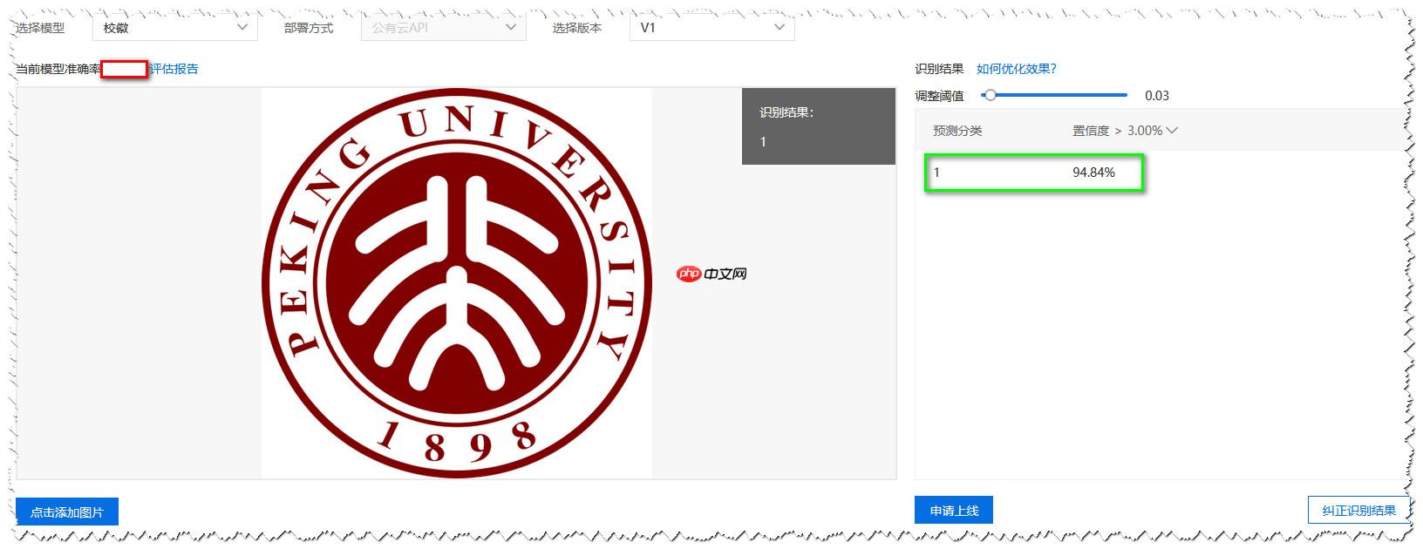Click the Peking University logo image
Image resolution: width=1423 pixels, height=549 pixels.
(x=457, y=283)
